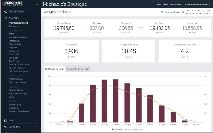Switch to Average Sales By Hour tab
The width and height of the screenshot is (213, 133).
point(78,69)
